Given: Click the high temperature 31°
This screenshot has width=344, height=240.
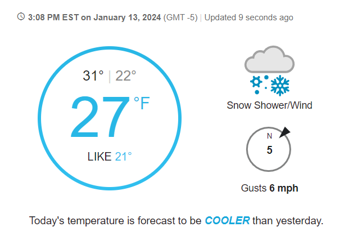Looking at the screenshot, I should pos(93,75).
